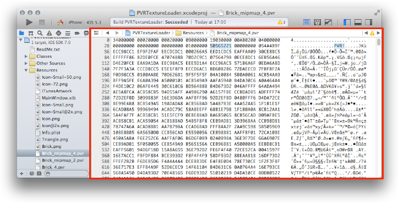Open the related items grid menu

click(x=96, y=33)
